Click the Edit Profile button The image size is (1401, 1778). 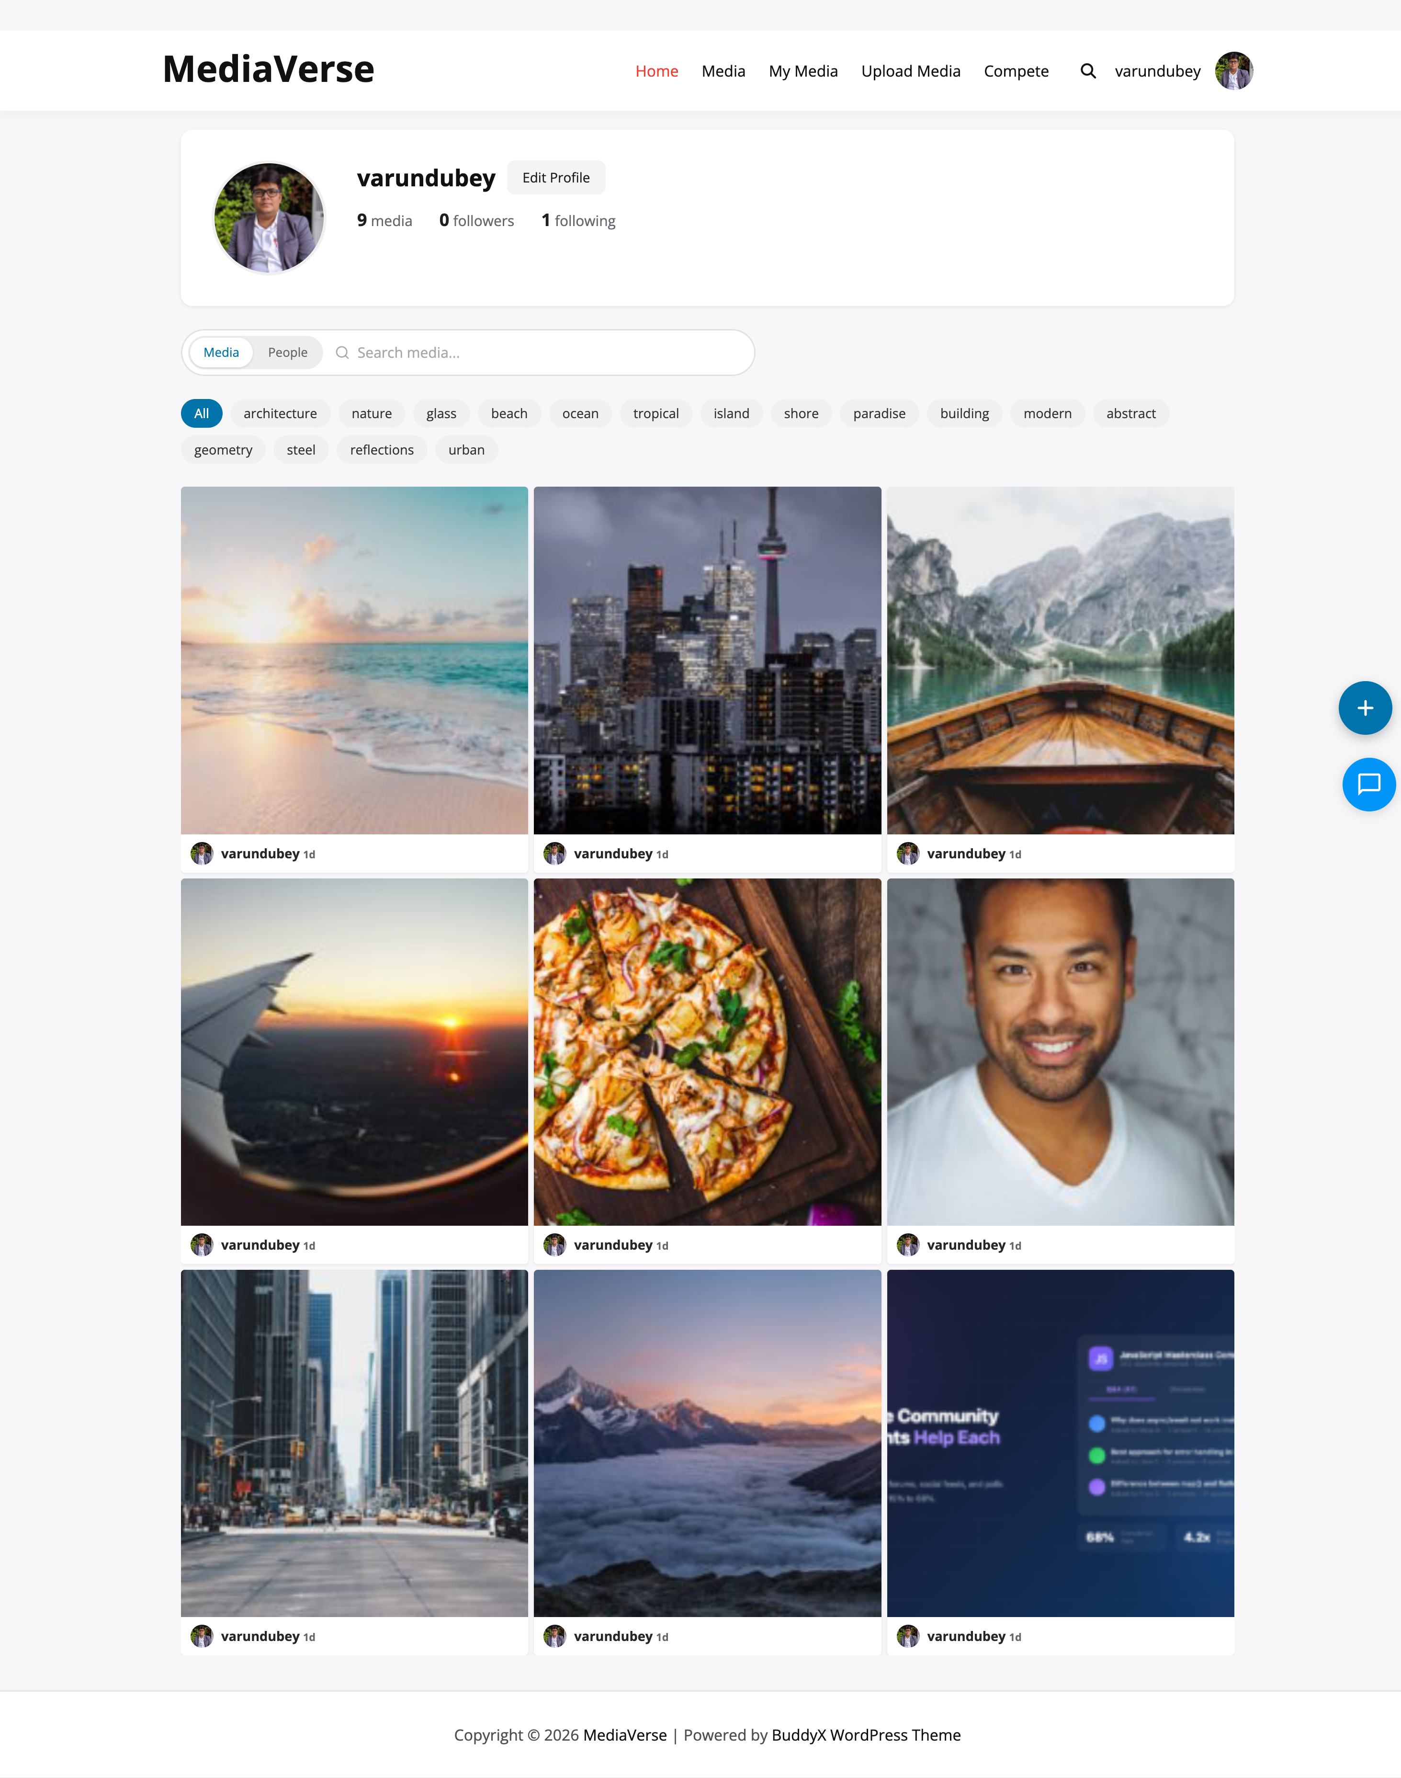click(x=555, y=177)
